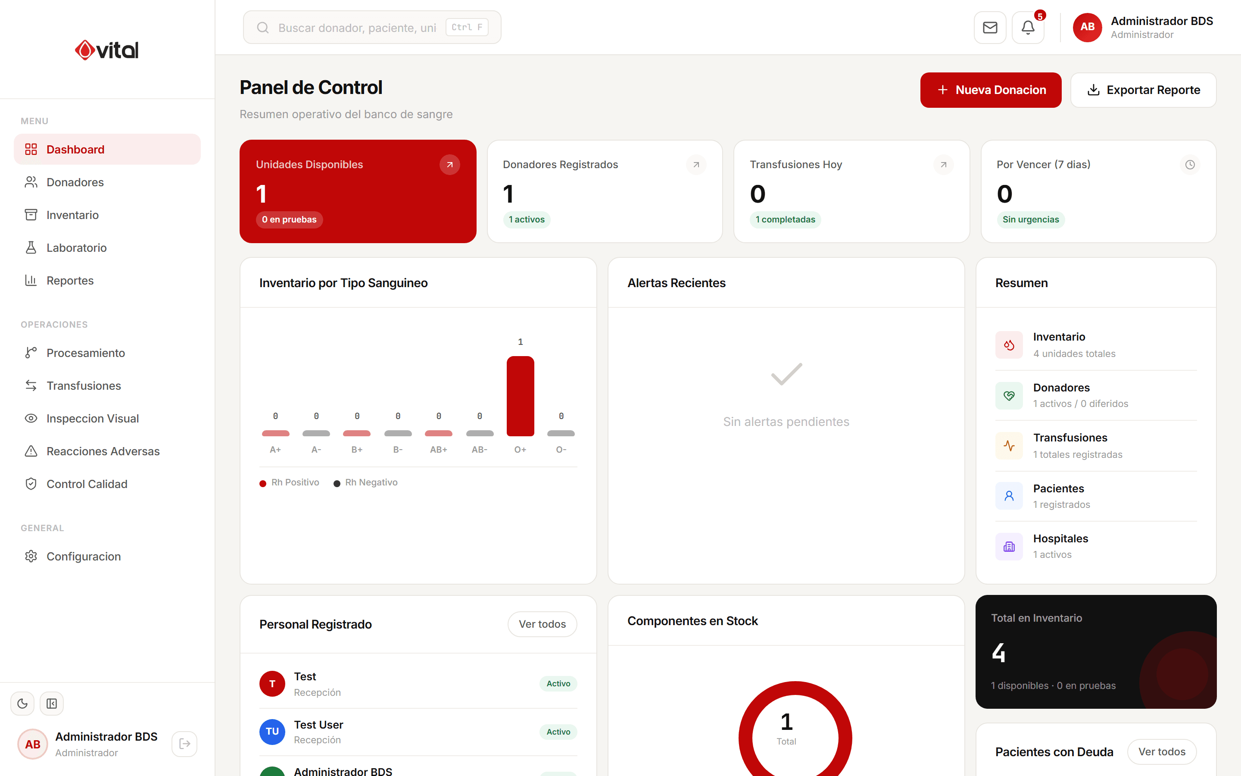The image size is (1241, 776).
Task: Open the notifications bell
Action: coord(1028,28)
